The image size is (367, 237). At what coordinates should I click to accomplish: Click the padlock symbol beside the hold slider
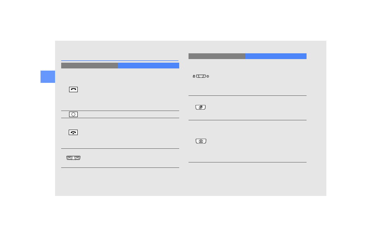tap(194, 76)
